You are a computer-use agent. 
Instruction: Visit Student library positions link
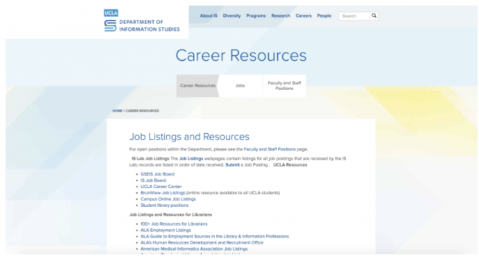165,205
